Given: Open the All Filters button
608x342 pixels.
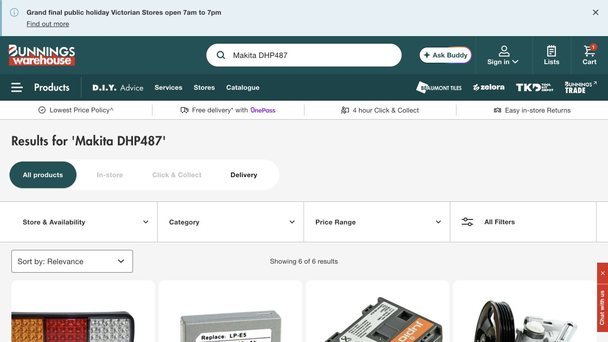Looking at the screenshot, I should pyautogui.click(x=523, y=222).
